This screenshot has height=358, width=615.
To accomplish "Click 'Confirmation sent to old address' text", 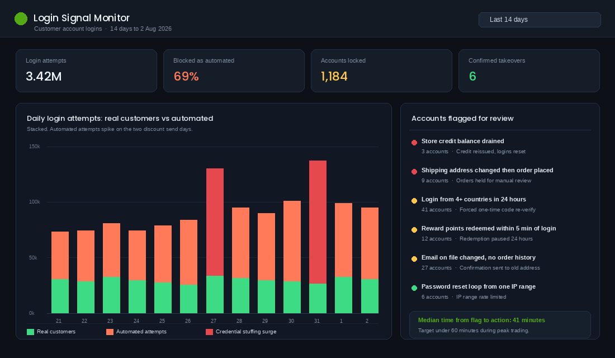I will (500, 268).
